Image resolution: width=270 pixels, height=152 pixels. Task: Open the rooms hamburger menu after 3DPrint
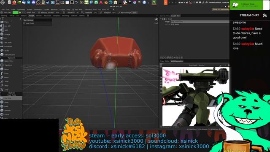click(x=88, y=16)
